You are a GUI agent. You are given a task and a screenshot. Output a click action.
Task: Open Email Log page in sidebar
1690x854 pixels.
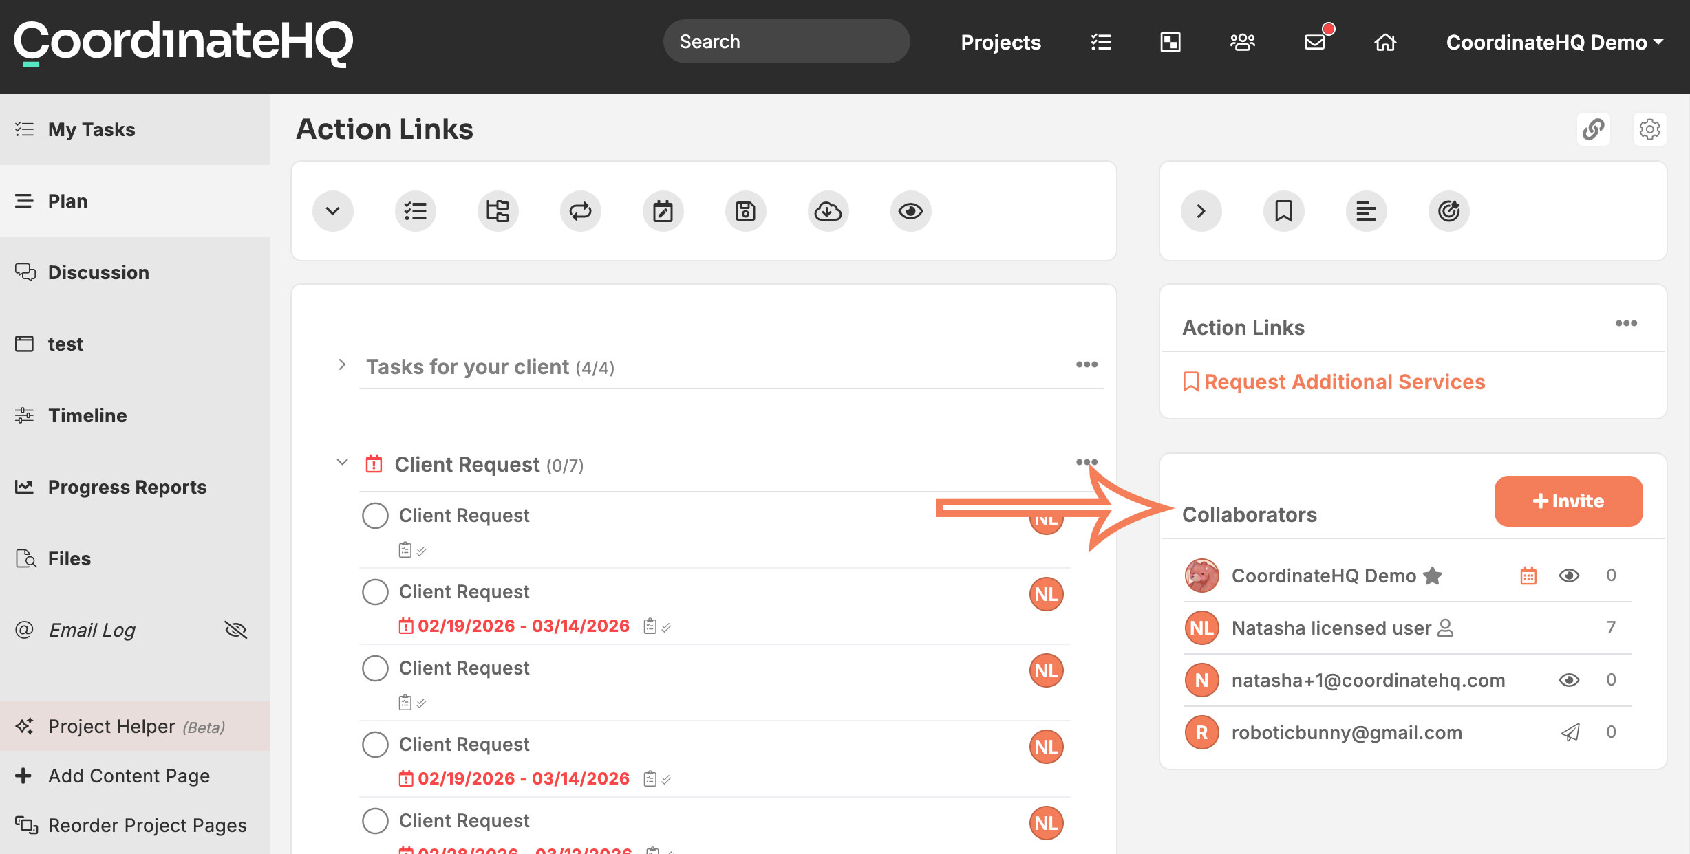coord(92,630)
